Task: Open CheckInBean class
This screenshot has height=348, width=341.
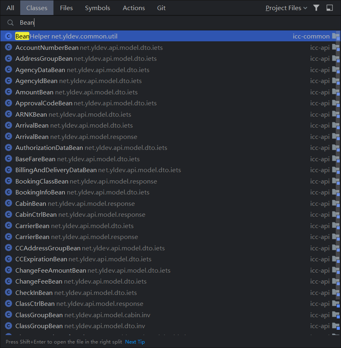Action: coord(170,293)
